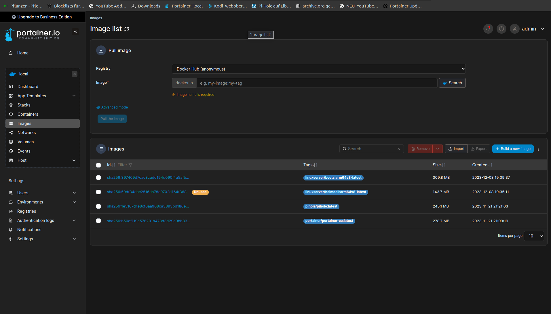Click the Unused badge on heimdall image

pos(200,192)
